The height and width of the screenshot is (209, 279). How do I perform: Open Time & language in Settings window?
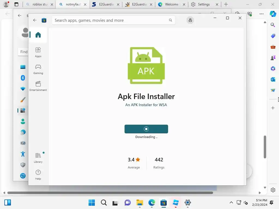tap(23, 132)
